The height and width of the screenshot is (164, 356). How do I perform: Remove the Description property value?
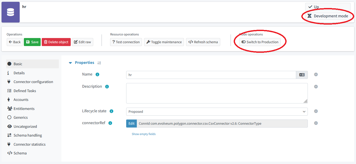click(x=316, y=87)
